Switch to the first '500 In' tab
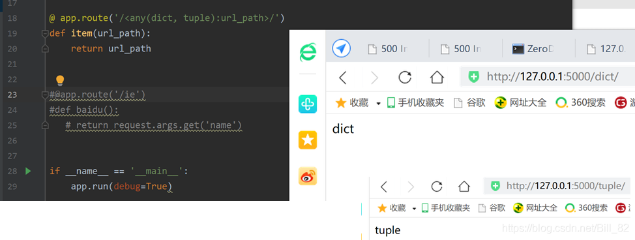Screen dimensions: 635x240 tap(387, 49)
